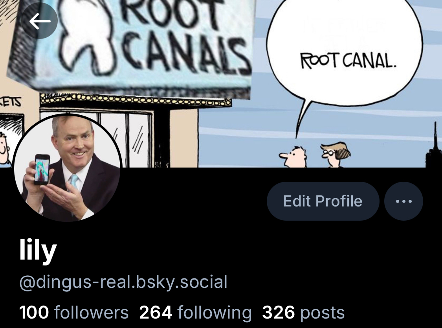View the 100 followers list

click(74, 313)
